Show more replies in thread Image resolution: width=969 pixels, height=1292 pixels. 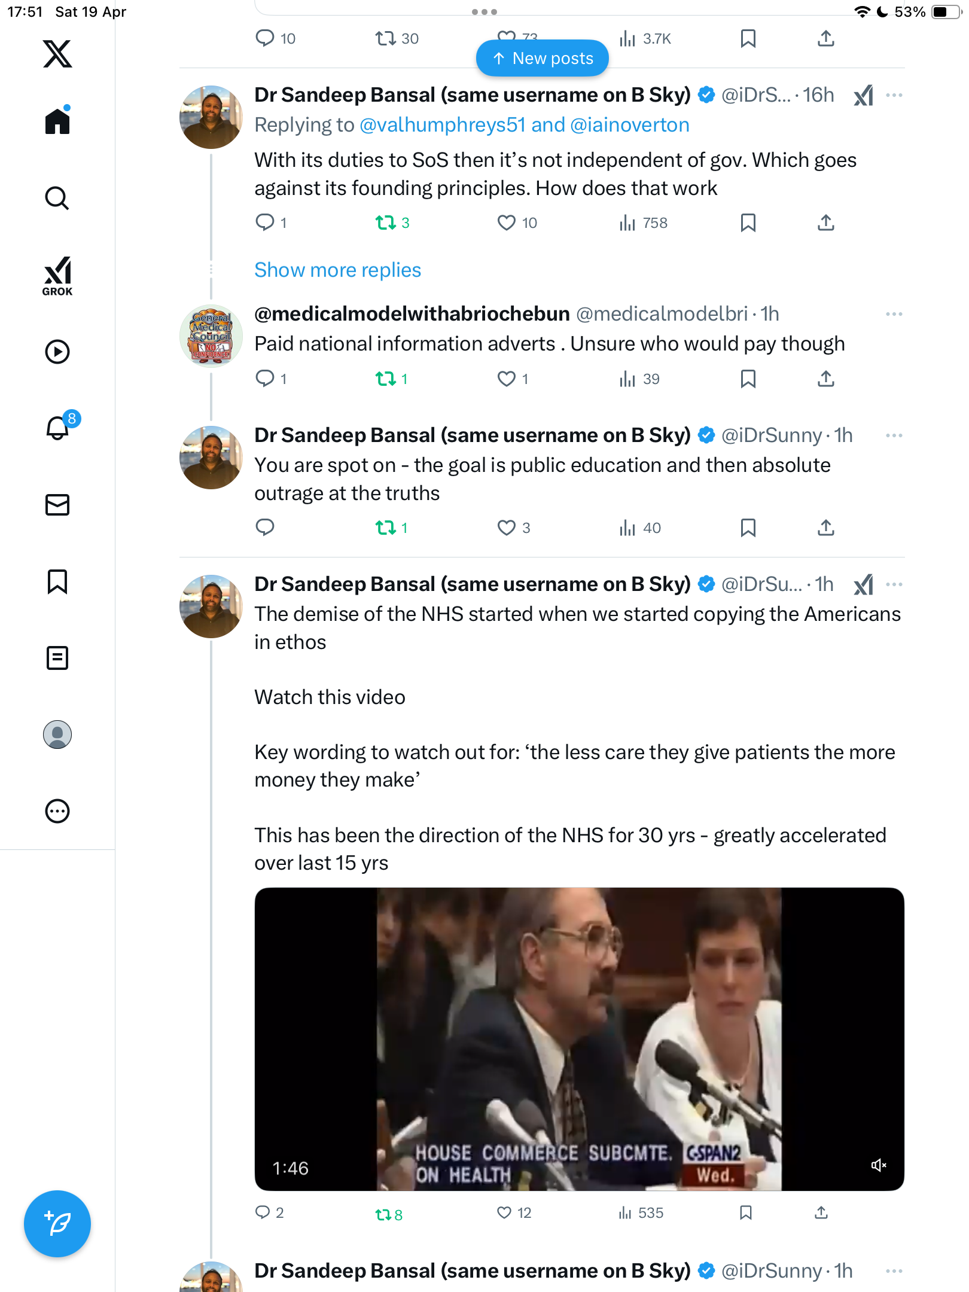(337, 270)
